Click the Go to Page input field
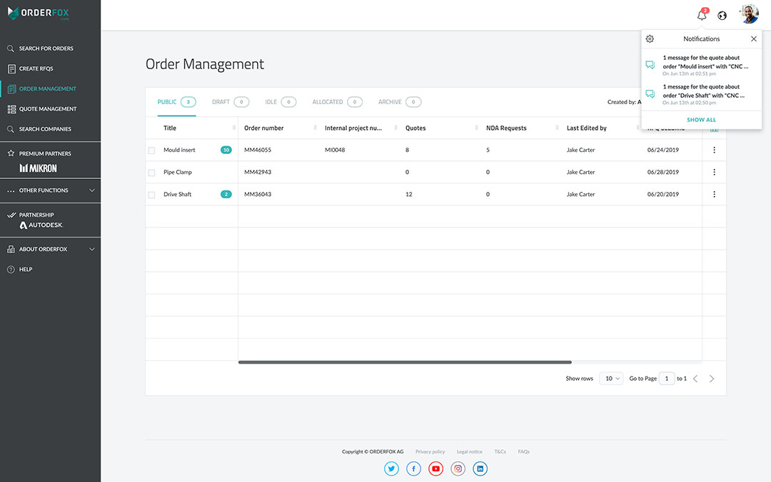 pos(666,379)
